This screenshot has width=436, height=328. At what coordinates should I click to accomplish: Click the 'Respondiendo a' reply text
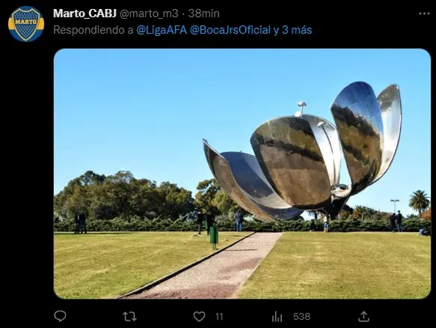point(93,30)
